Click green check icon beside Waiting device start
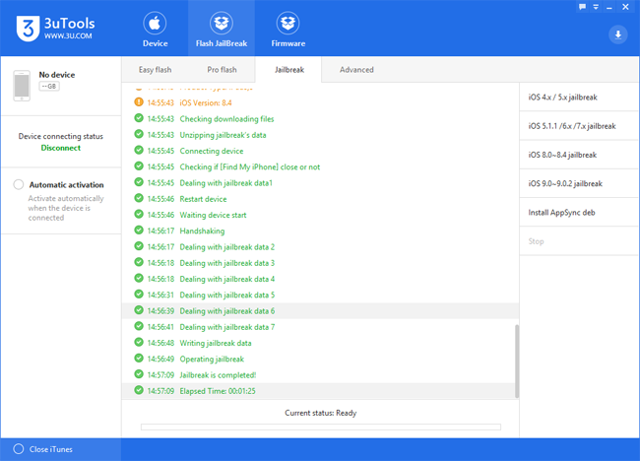640x461 pixels. (x=139, y=214)
